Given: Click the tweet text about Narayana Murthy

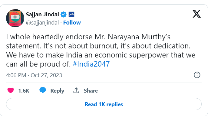Looking at the screenshot, I should [x=101, y=51].
